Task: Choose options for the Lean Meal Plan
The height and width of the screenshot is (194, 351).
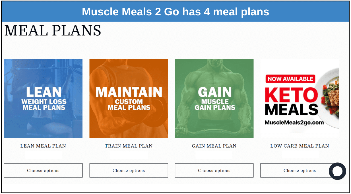Action: [x=43, y=170]
